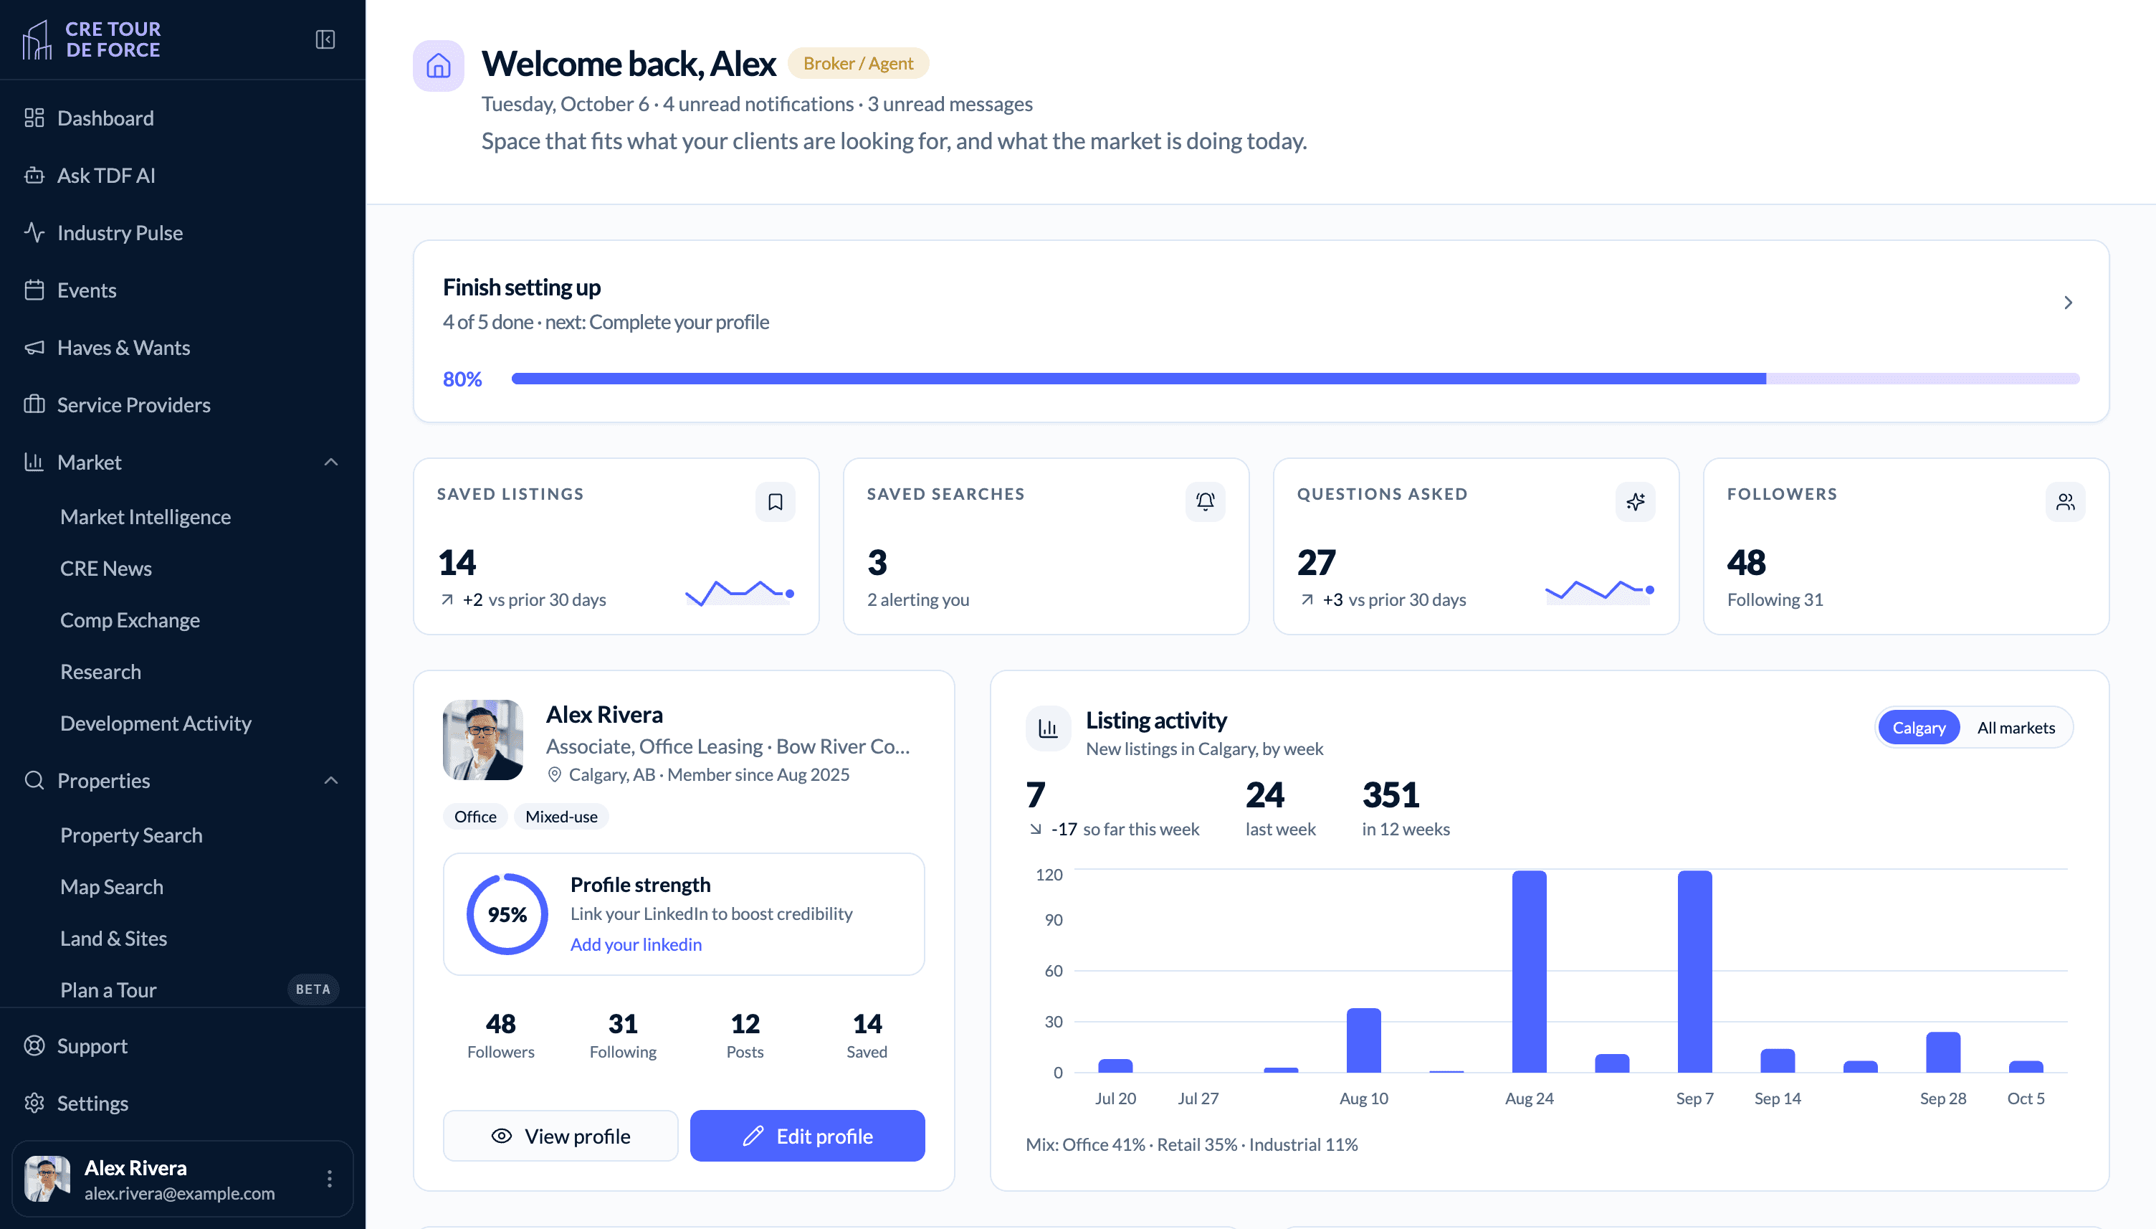The width and height of the screenshot is (2156, 1229).
Task: Collapse the Properties section in sidebar
Action: (331, 781)
